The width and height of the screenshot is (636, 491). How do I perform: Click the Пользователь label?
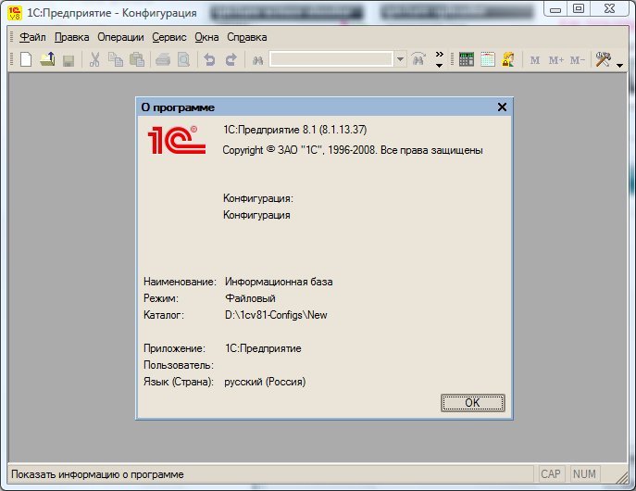coord(179,365)
